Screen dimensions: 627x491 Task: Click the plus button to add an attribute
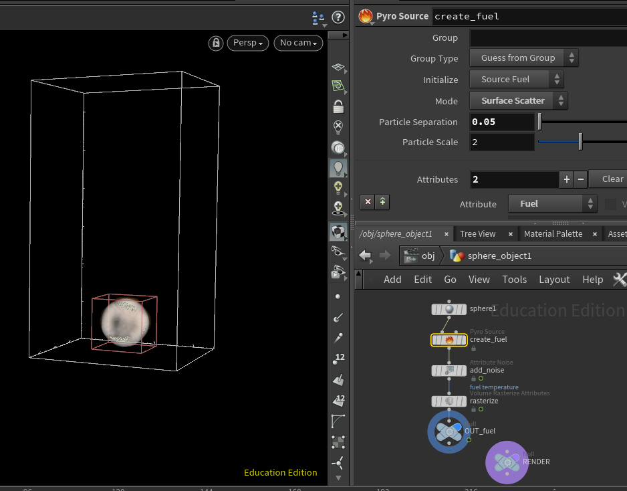(566, 179)
